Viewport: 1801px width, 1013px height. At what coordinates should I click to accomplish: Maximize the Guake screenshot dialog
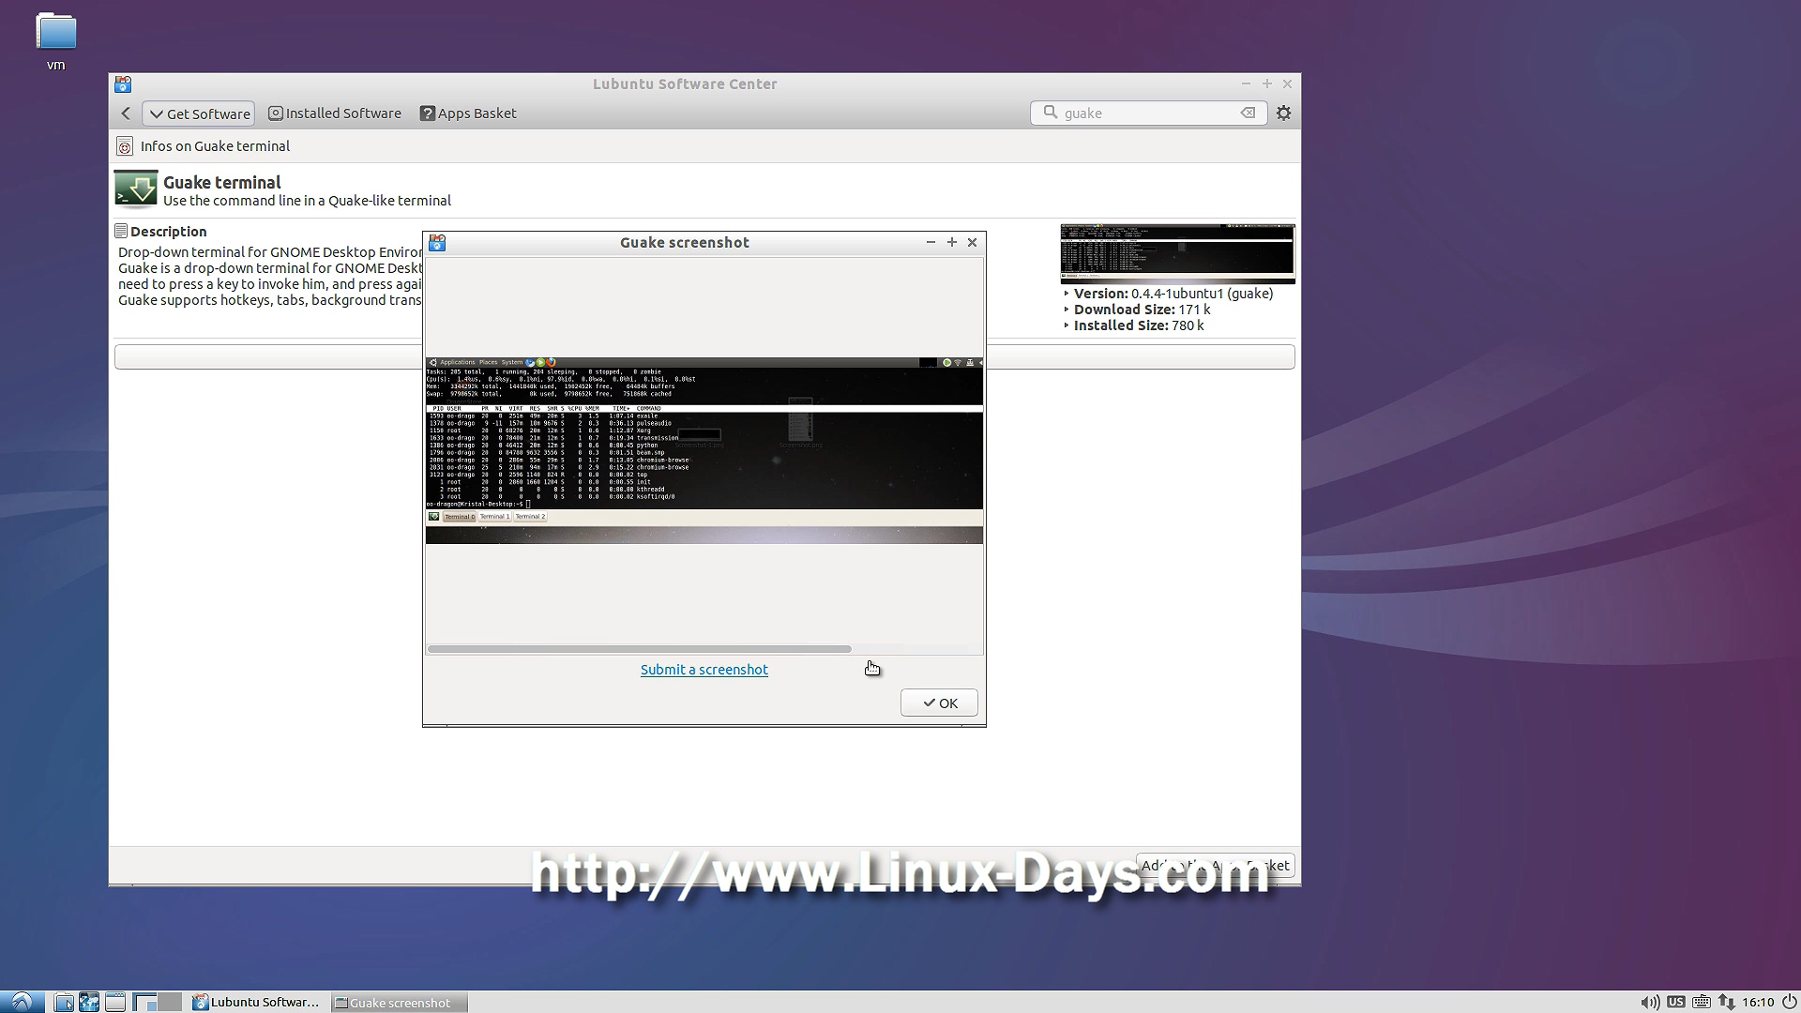[952, 242]
